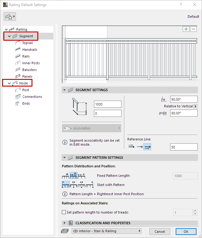Select Rails label in the tree
This screenshot has width=202, height=238.
click(x=26, y=56)
